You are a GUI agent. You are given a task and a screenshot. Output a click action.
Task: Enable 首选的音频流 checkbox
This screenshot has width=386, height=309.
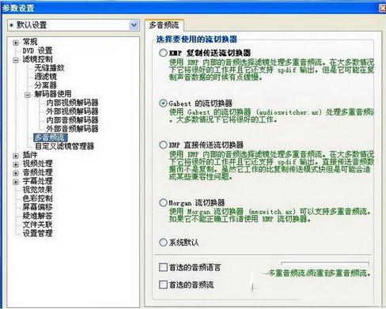[163, 285]
